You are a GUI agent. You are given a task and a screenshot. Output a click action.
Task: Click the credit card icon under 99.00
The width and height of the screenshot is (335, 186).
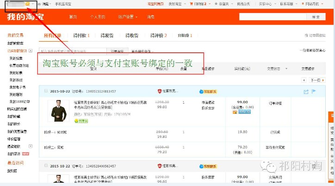235,112
